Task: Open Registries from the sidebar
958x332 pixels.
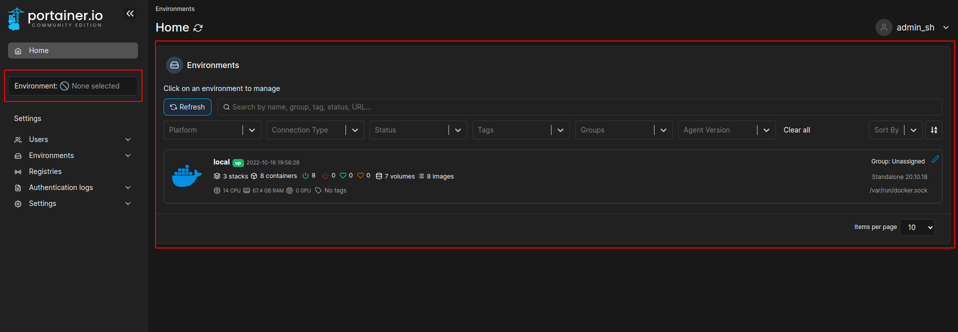Action: (45, 171)
